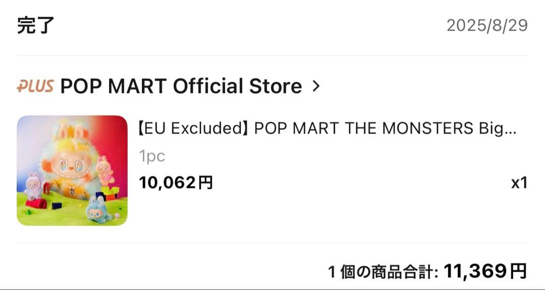Click the Labubu product thumbnail image

coord(72,171)
